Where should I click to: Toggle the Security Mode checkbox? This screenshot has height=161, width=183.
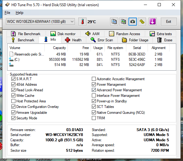[x=13, y=118]
